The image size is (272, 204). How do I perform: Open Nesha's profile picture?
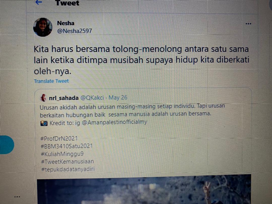[x=43, y=27]
